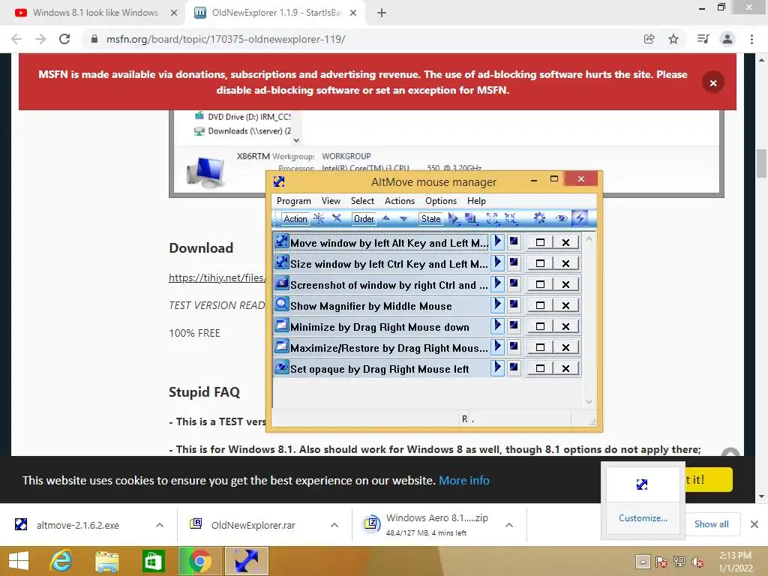Dismiss the red ad-block warning banner
Viewport: 768px width, 576px height.
click(x=713, y=82)
